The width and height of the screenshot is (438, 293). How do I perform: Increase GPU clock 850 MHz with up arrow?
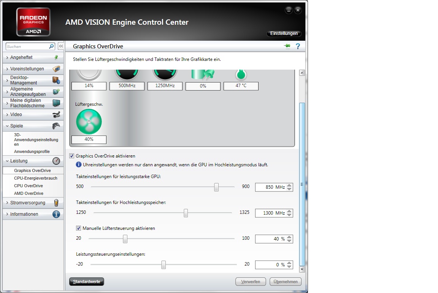289,185
